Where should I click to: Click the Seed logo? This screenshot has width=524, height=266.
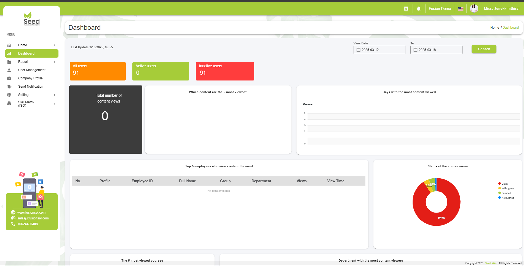tap(32, 19)
